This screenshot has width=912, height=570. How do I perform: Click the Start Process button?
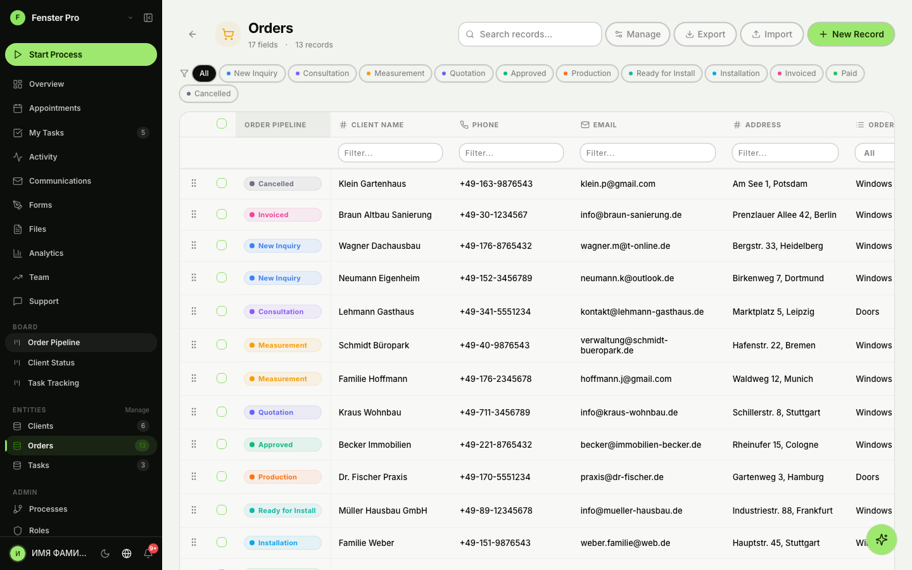(81, 54)
